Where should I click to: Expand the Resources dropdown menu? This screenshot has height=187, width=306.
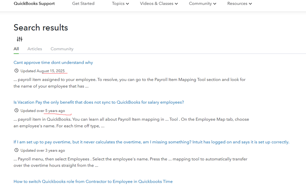pos(240,4)
